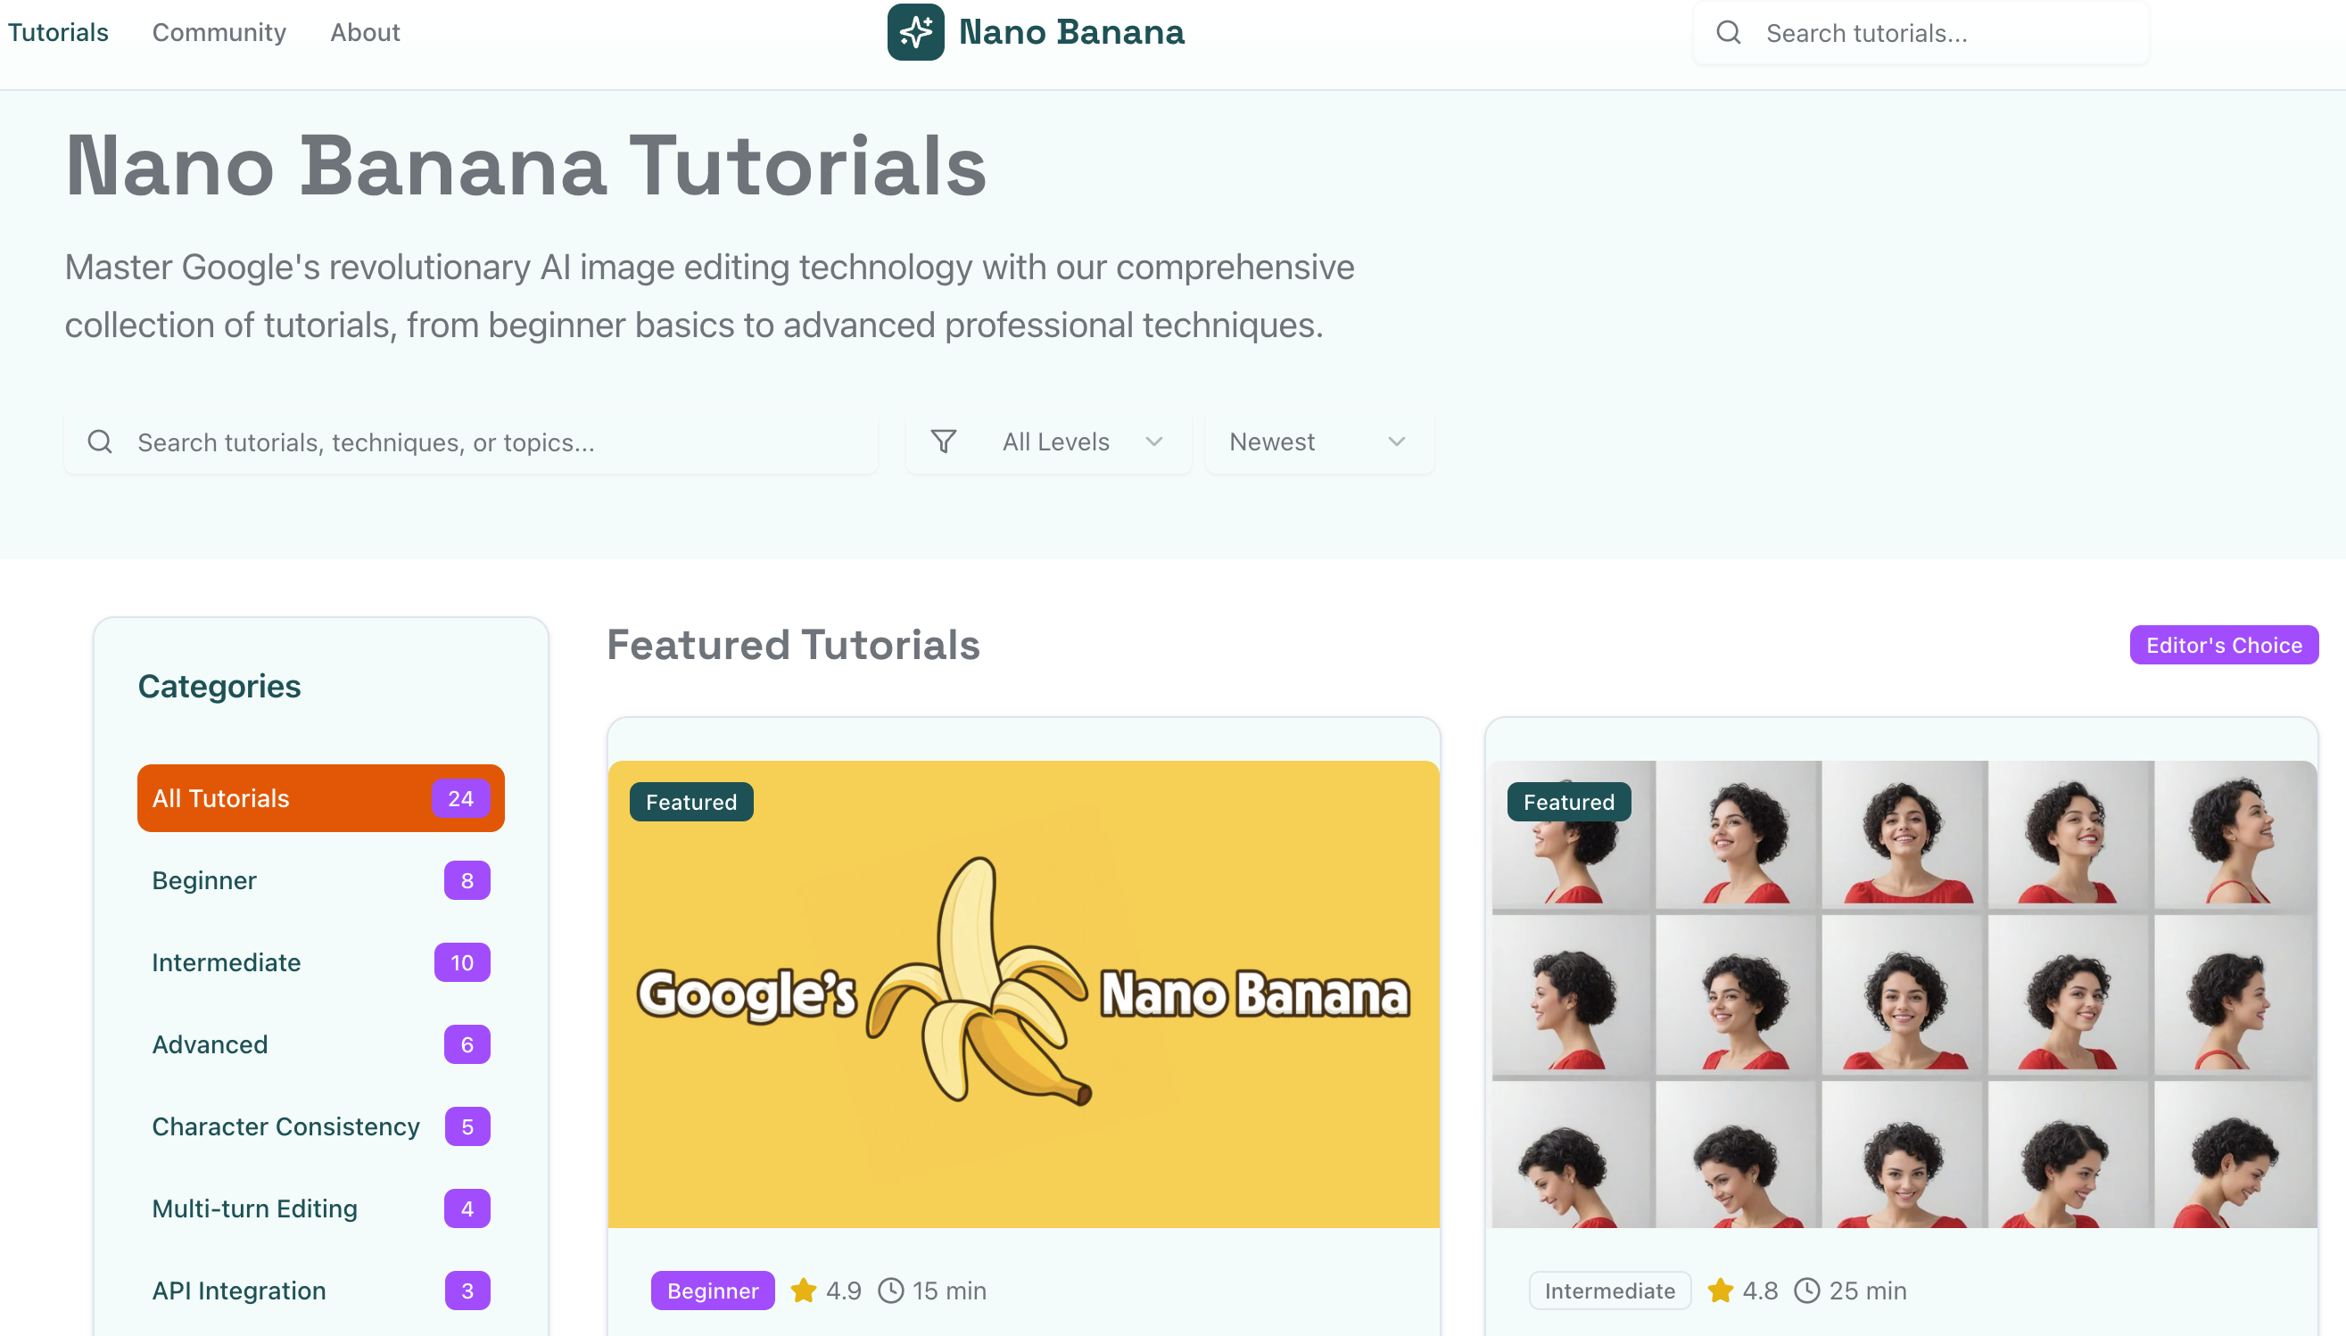The height and width of the screenshot is (1336, 2346).
Task: Click the Nano Banana Tutorials page title
Action: [525, 165]
